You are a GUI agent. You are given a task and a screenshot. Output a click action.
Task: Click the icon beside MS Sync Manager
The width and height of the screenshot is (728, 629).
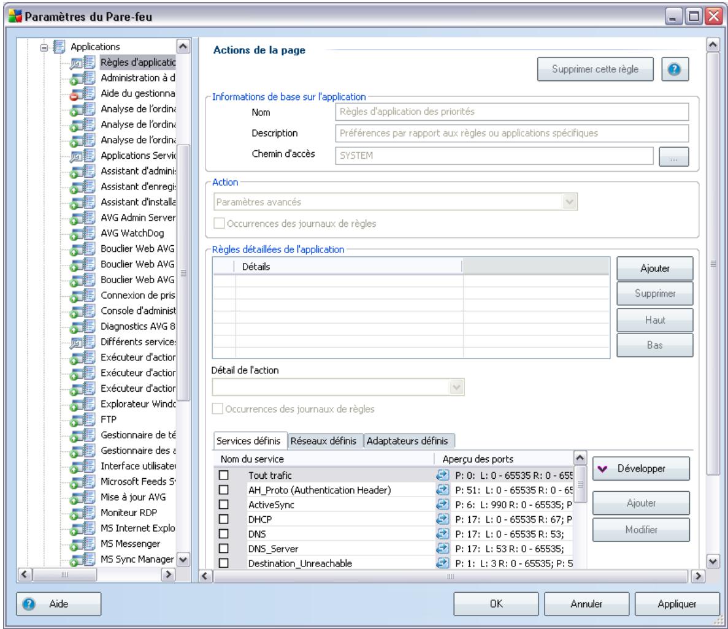(83, 559)
